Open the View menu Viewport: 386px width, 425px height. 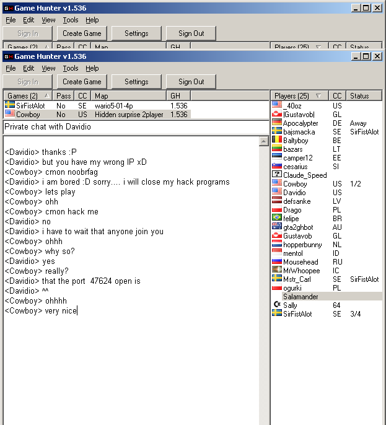[x=48, y=68]
